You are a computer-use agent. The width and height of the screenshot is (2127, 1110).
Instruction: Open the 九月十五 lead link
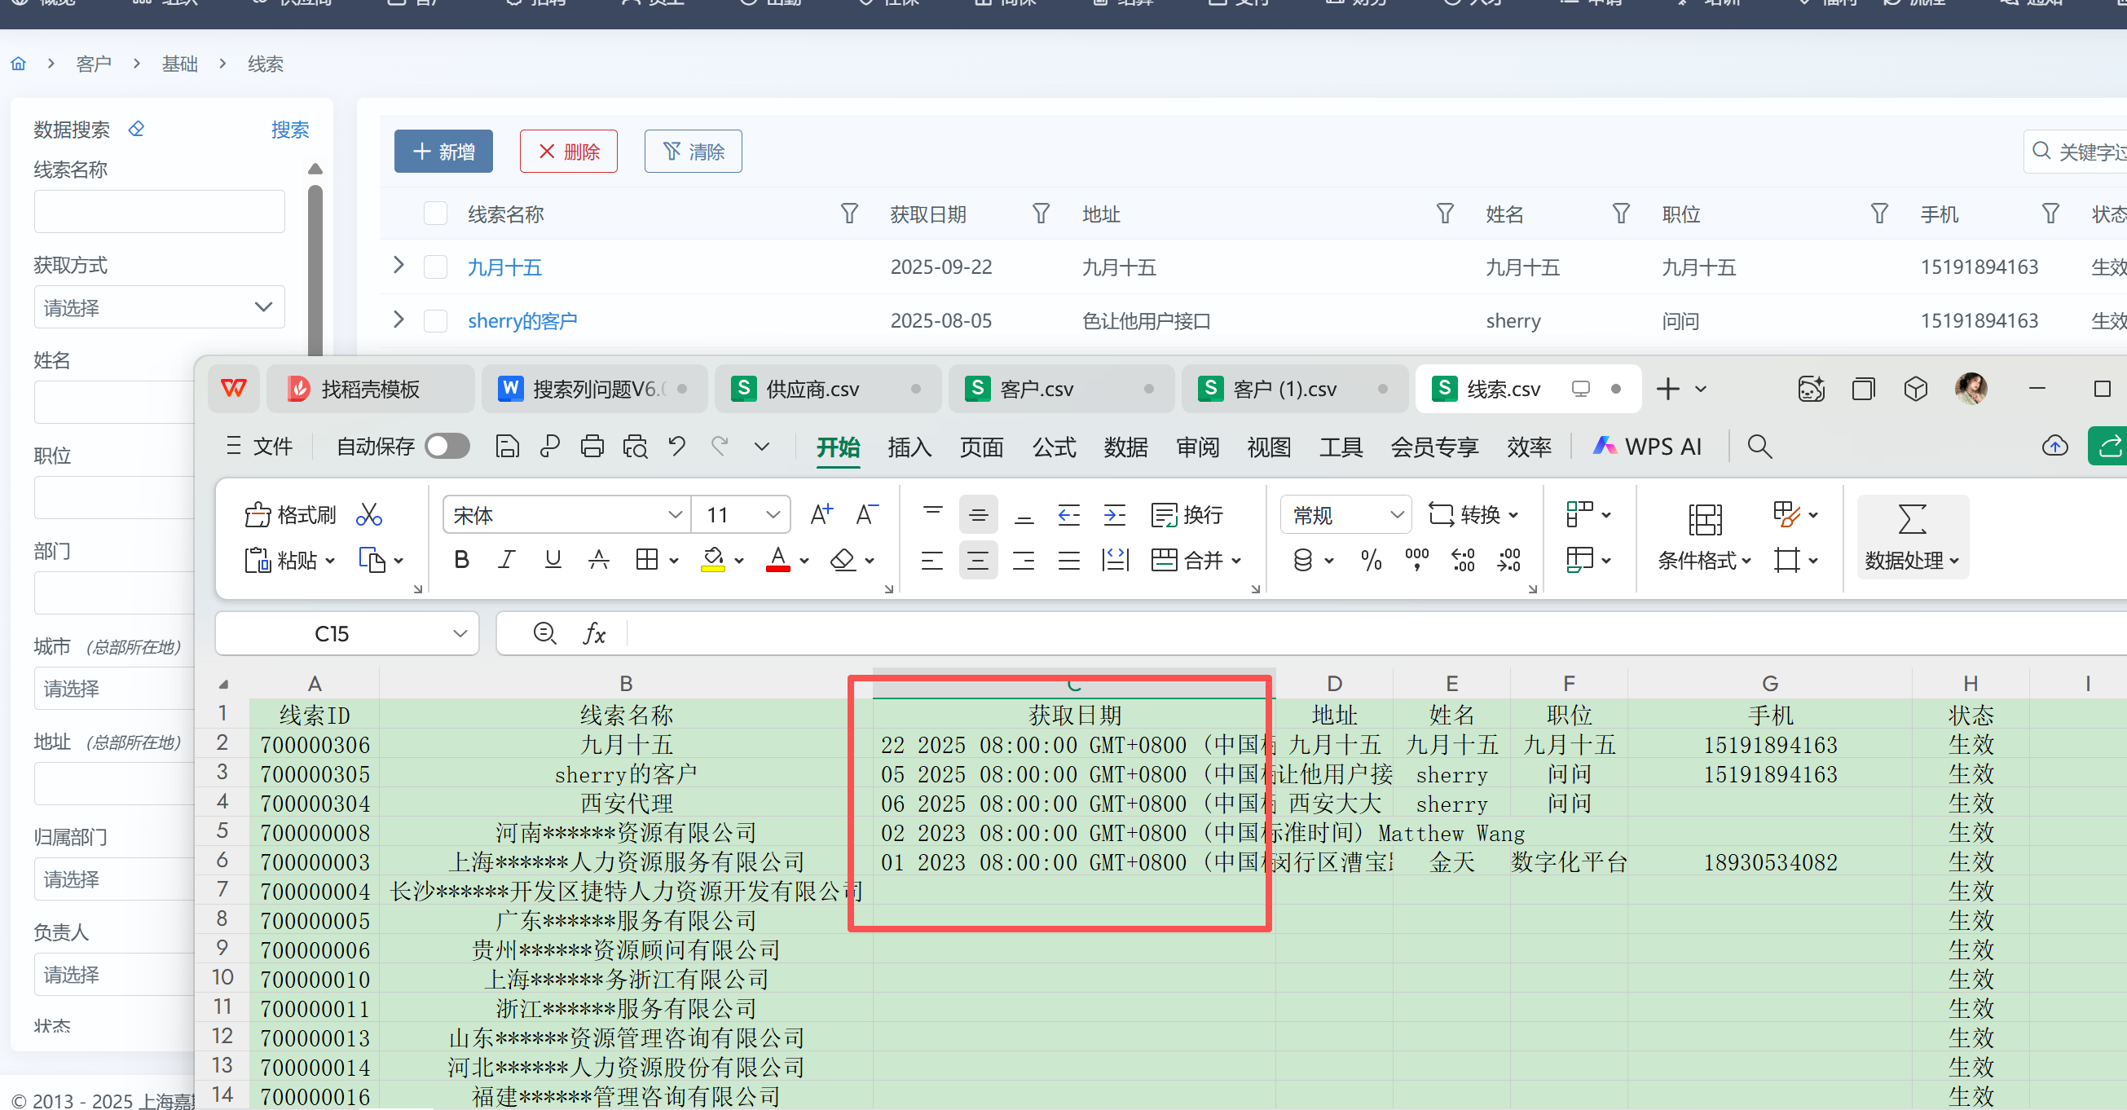(504, 266)
